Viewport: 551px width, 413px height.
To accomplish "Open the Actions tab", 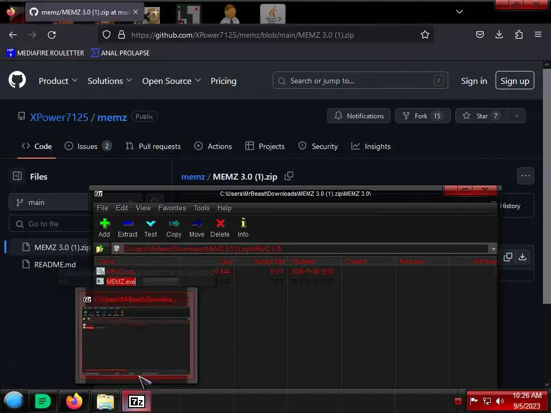I will [213, 146].
